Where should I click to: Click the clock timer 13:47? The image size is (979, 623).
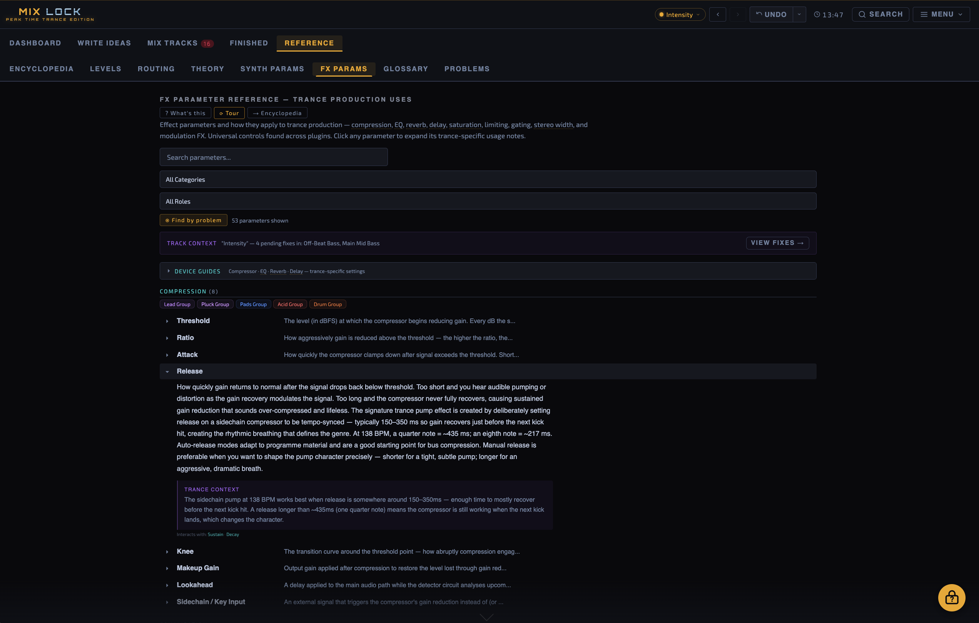pyautogui.click(x=829, y=15)
